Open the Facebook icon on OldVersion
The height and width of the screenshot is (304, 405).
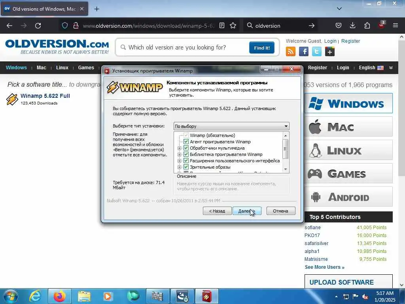click(x=304, y=51)
